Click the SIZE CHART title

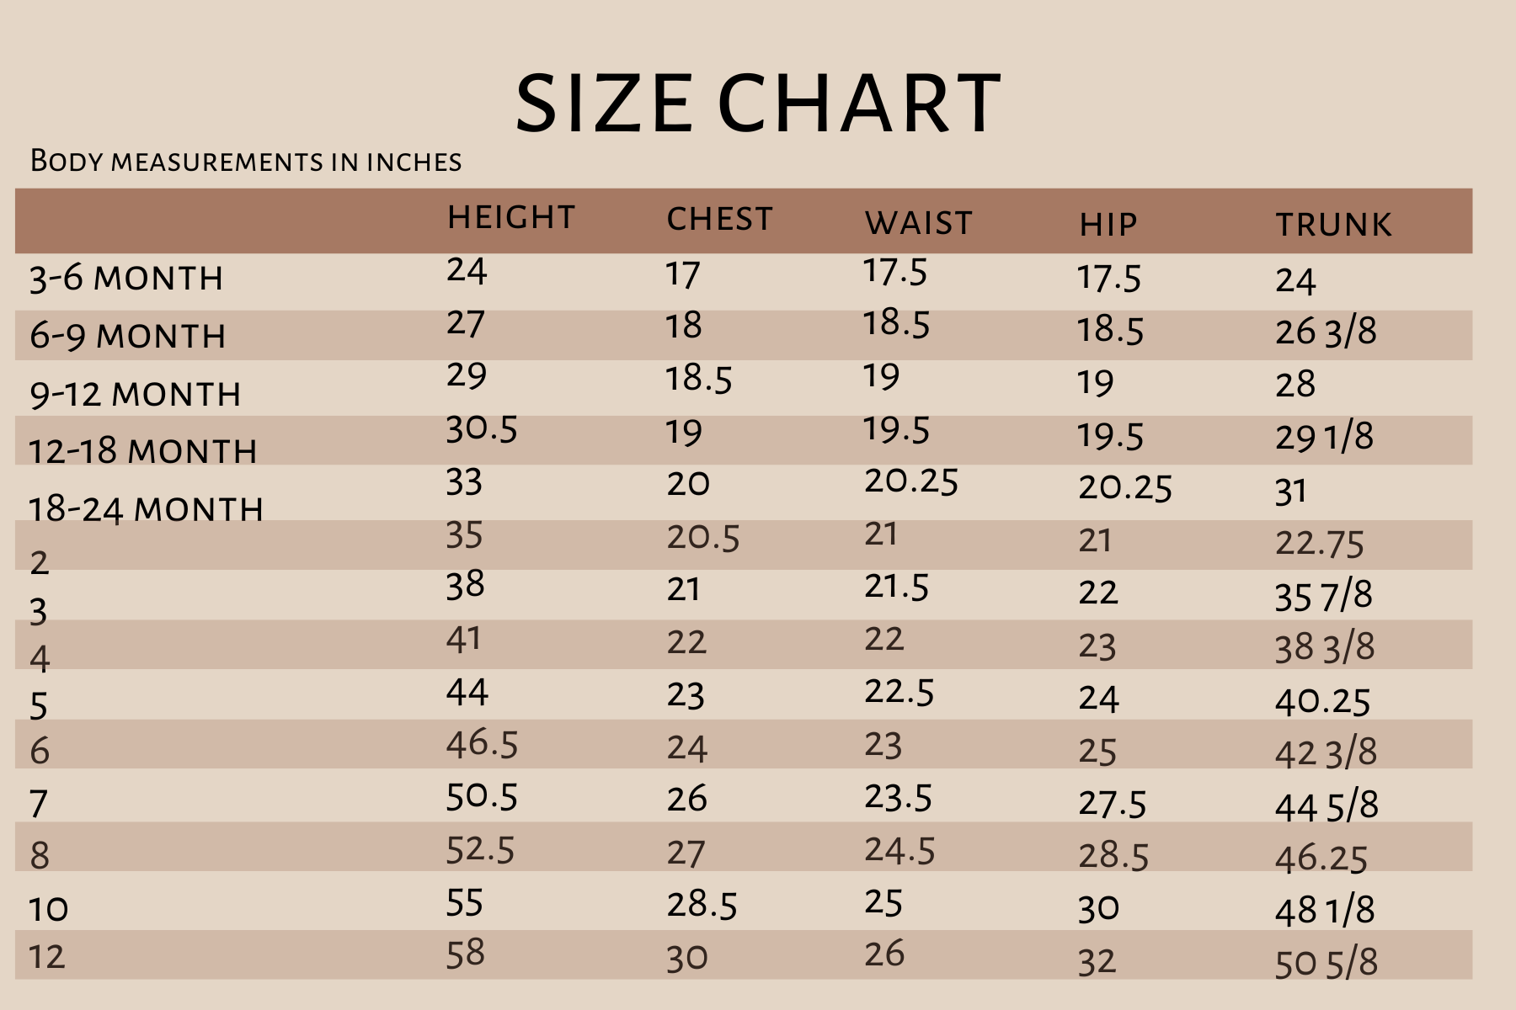pyautogui.click(x=758, y=104)
